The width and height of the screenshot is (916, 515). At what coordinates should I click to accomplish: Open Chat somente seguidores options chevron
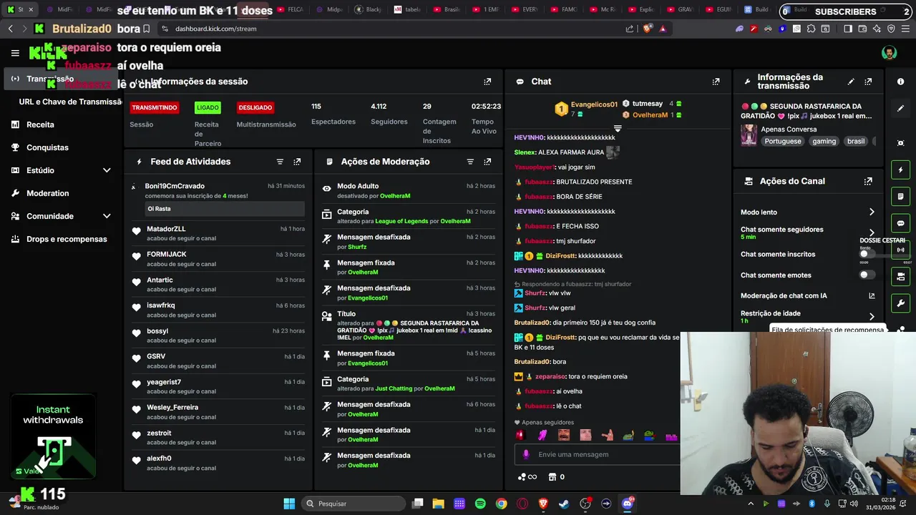pos(872,232)
